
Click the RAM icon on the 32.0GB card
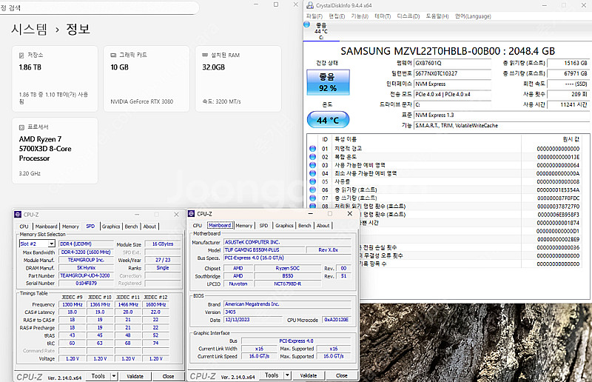[x=205, y=55]
